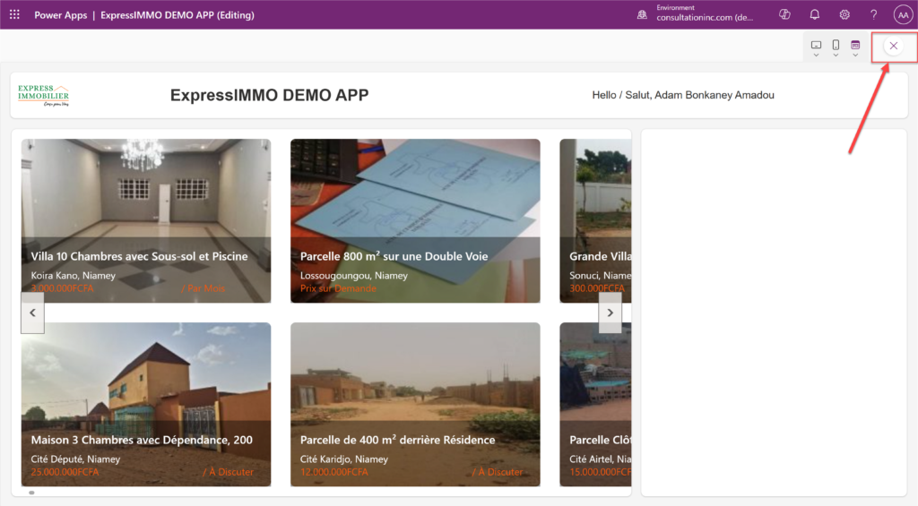Click the Express Immobilier logo
The image size is (918, 506).
click(x=43, y=95)
